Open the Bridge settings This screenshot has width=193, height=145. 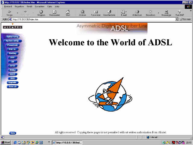[x=13, y=70]
